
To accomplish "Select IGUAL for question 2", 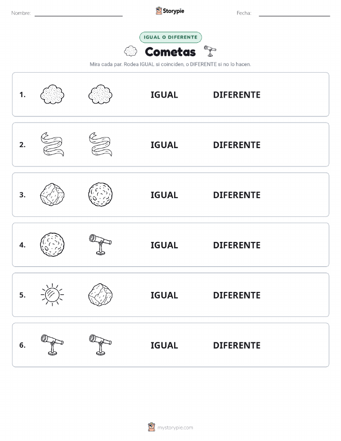I will [164, 145].
